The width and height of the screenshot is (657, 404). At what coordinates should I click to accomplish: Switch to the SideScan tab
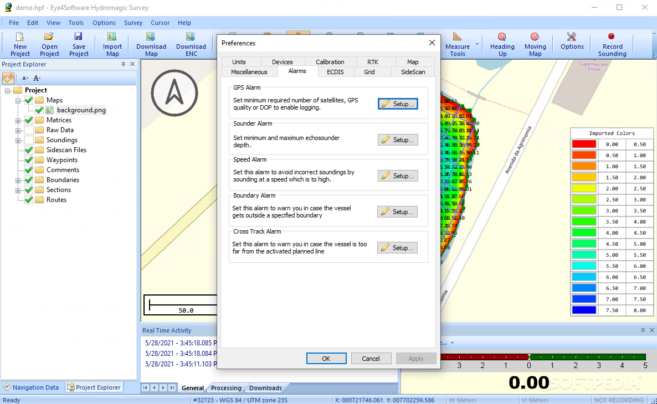pos(413,72)
